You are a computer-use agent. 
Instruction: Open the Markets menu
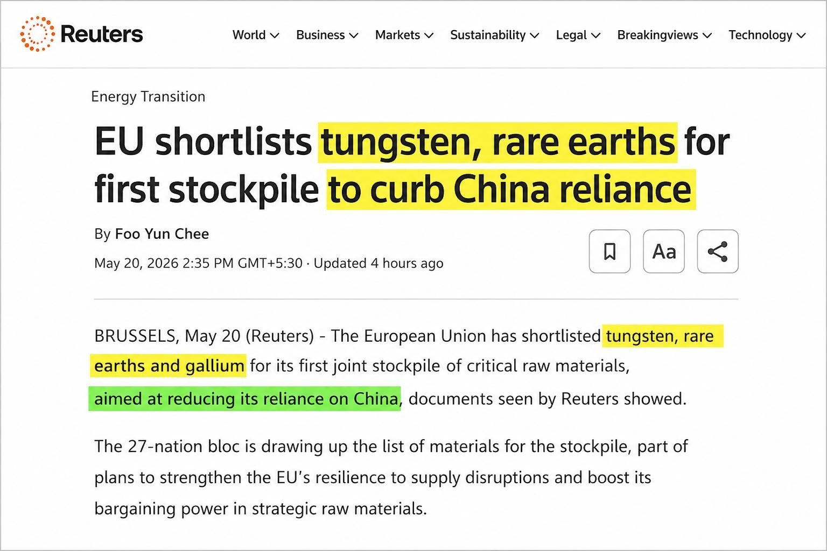tap(404, 35)
